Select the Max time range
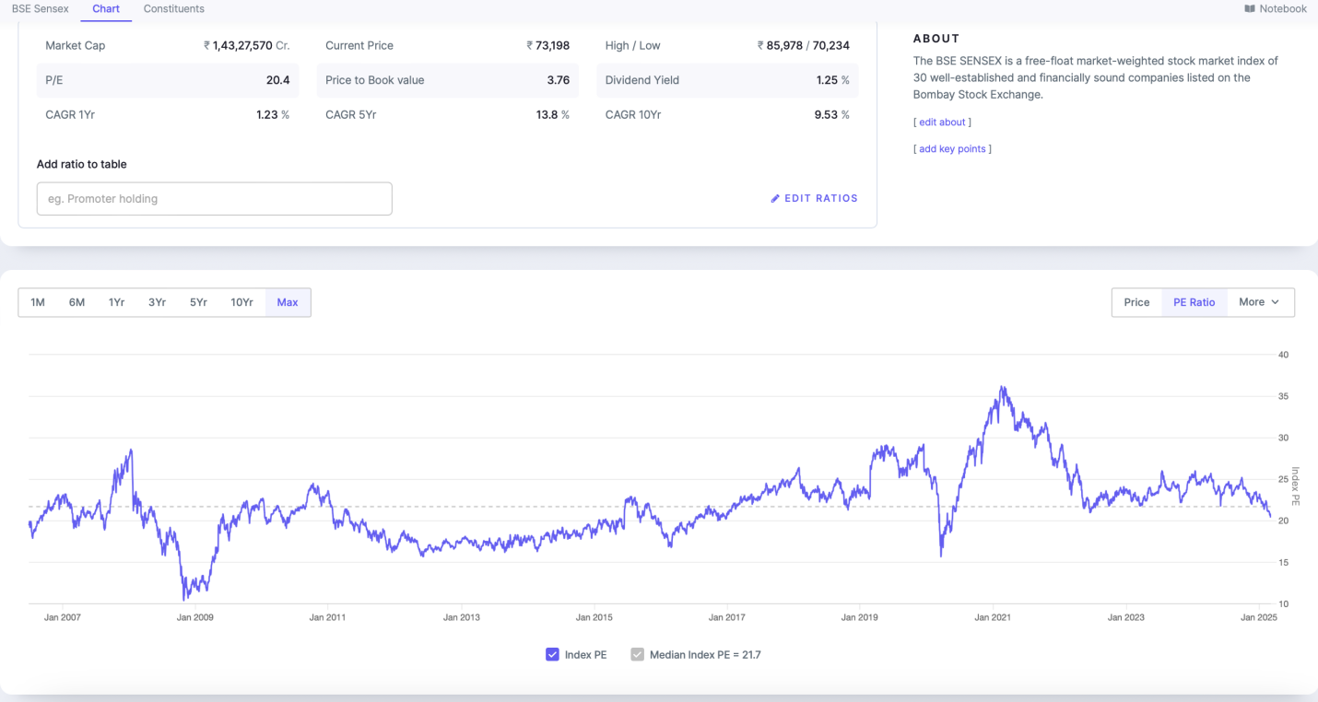1318x702 pixels. (x=288, y=302)
